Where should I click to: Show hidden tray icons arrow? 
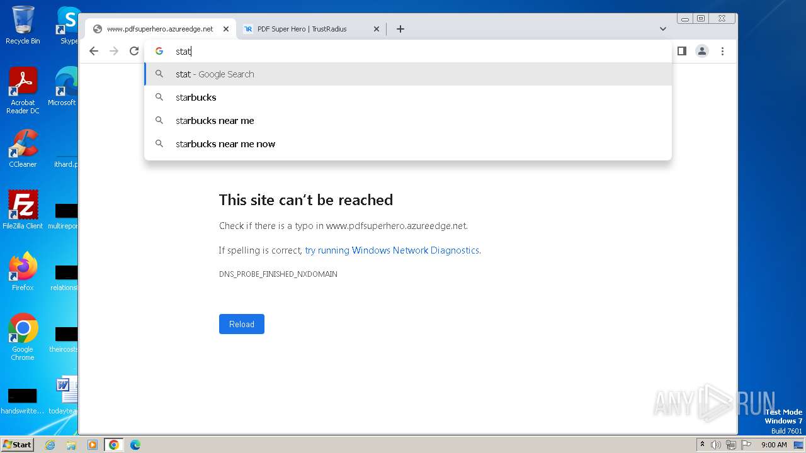(703, 445)
